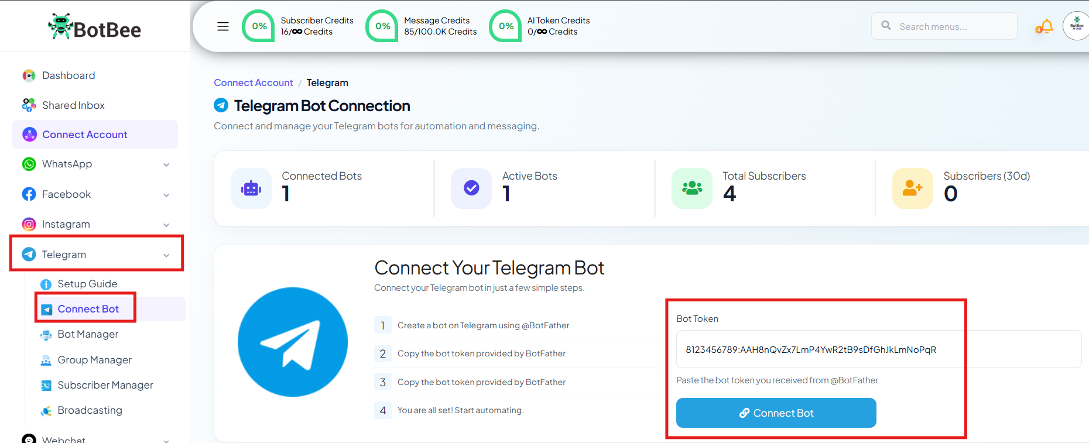The width and height of the screenshot is (1089, 443).
Task: Open the user profile avatar
Action: 1076,26
